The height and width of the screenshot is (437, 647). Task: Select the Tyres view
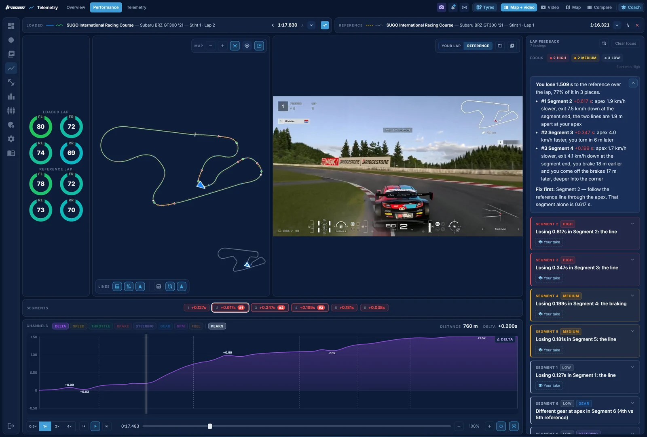click(x=485, y=7)
